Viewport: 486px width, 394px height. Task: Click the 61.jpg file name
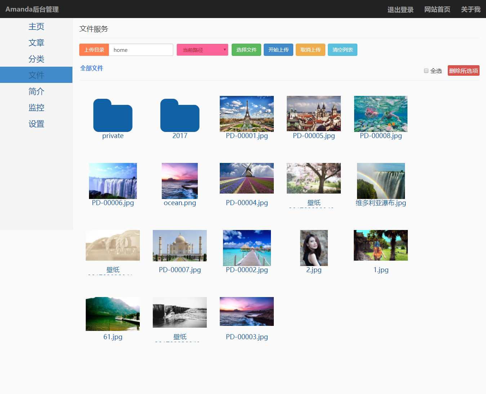click(113, 337)
